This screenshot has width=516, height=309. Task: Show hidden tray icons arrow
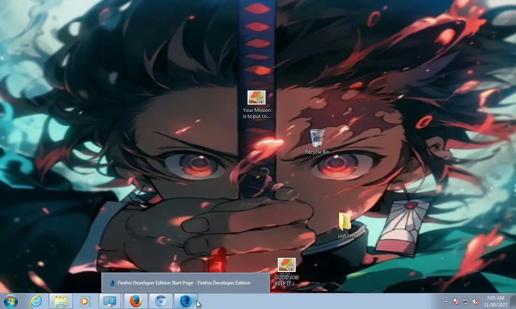coord(446,301)
